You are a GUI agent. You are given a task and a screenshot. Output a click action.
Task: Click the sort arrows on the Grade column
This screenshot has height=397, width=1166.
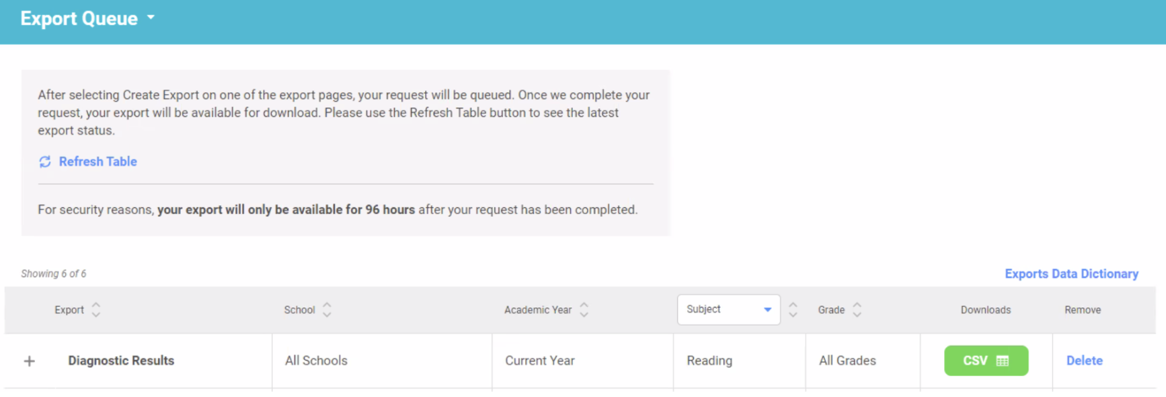pyautogui.click(x=857, y=310)
